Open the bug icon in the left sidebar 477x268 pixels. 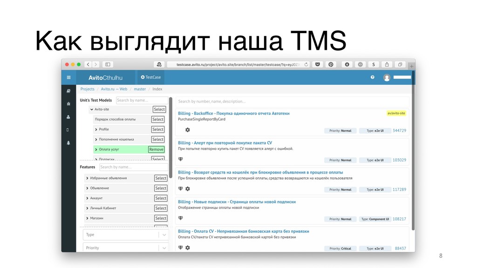(x=68, y=104)
